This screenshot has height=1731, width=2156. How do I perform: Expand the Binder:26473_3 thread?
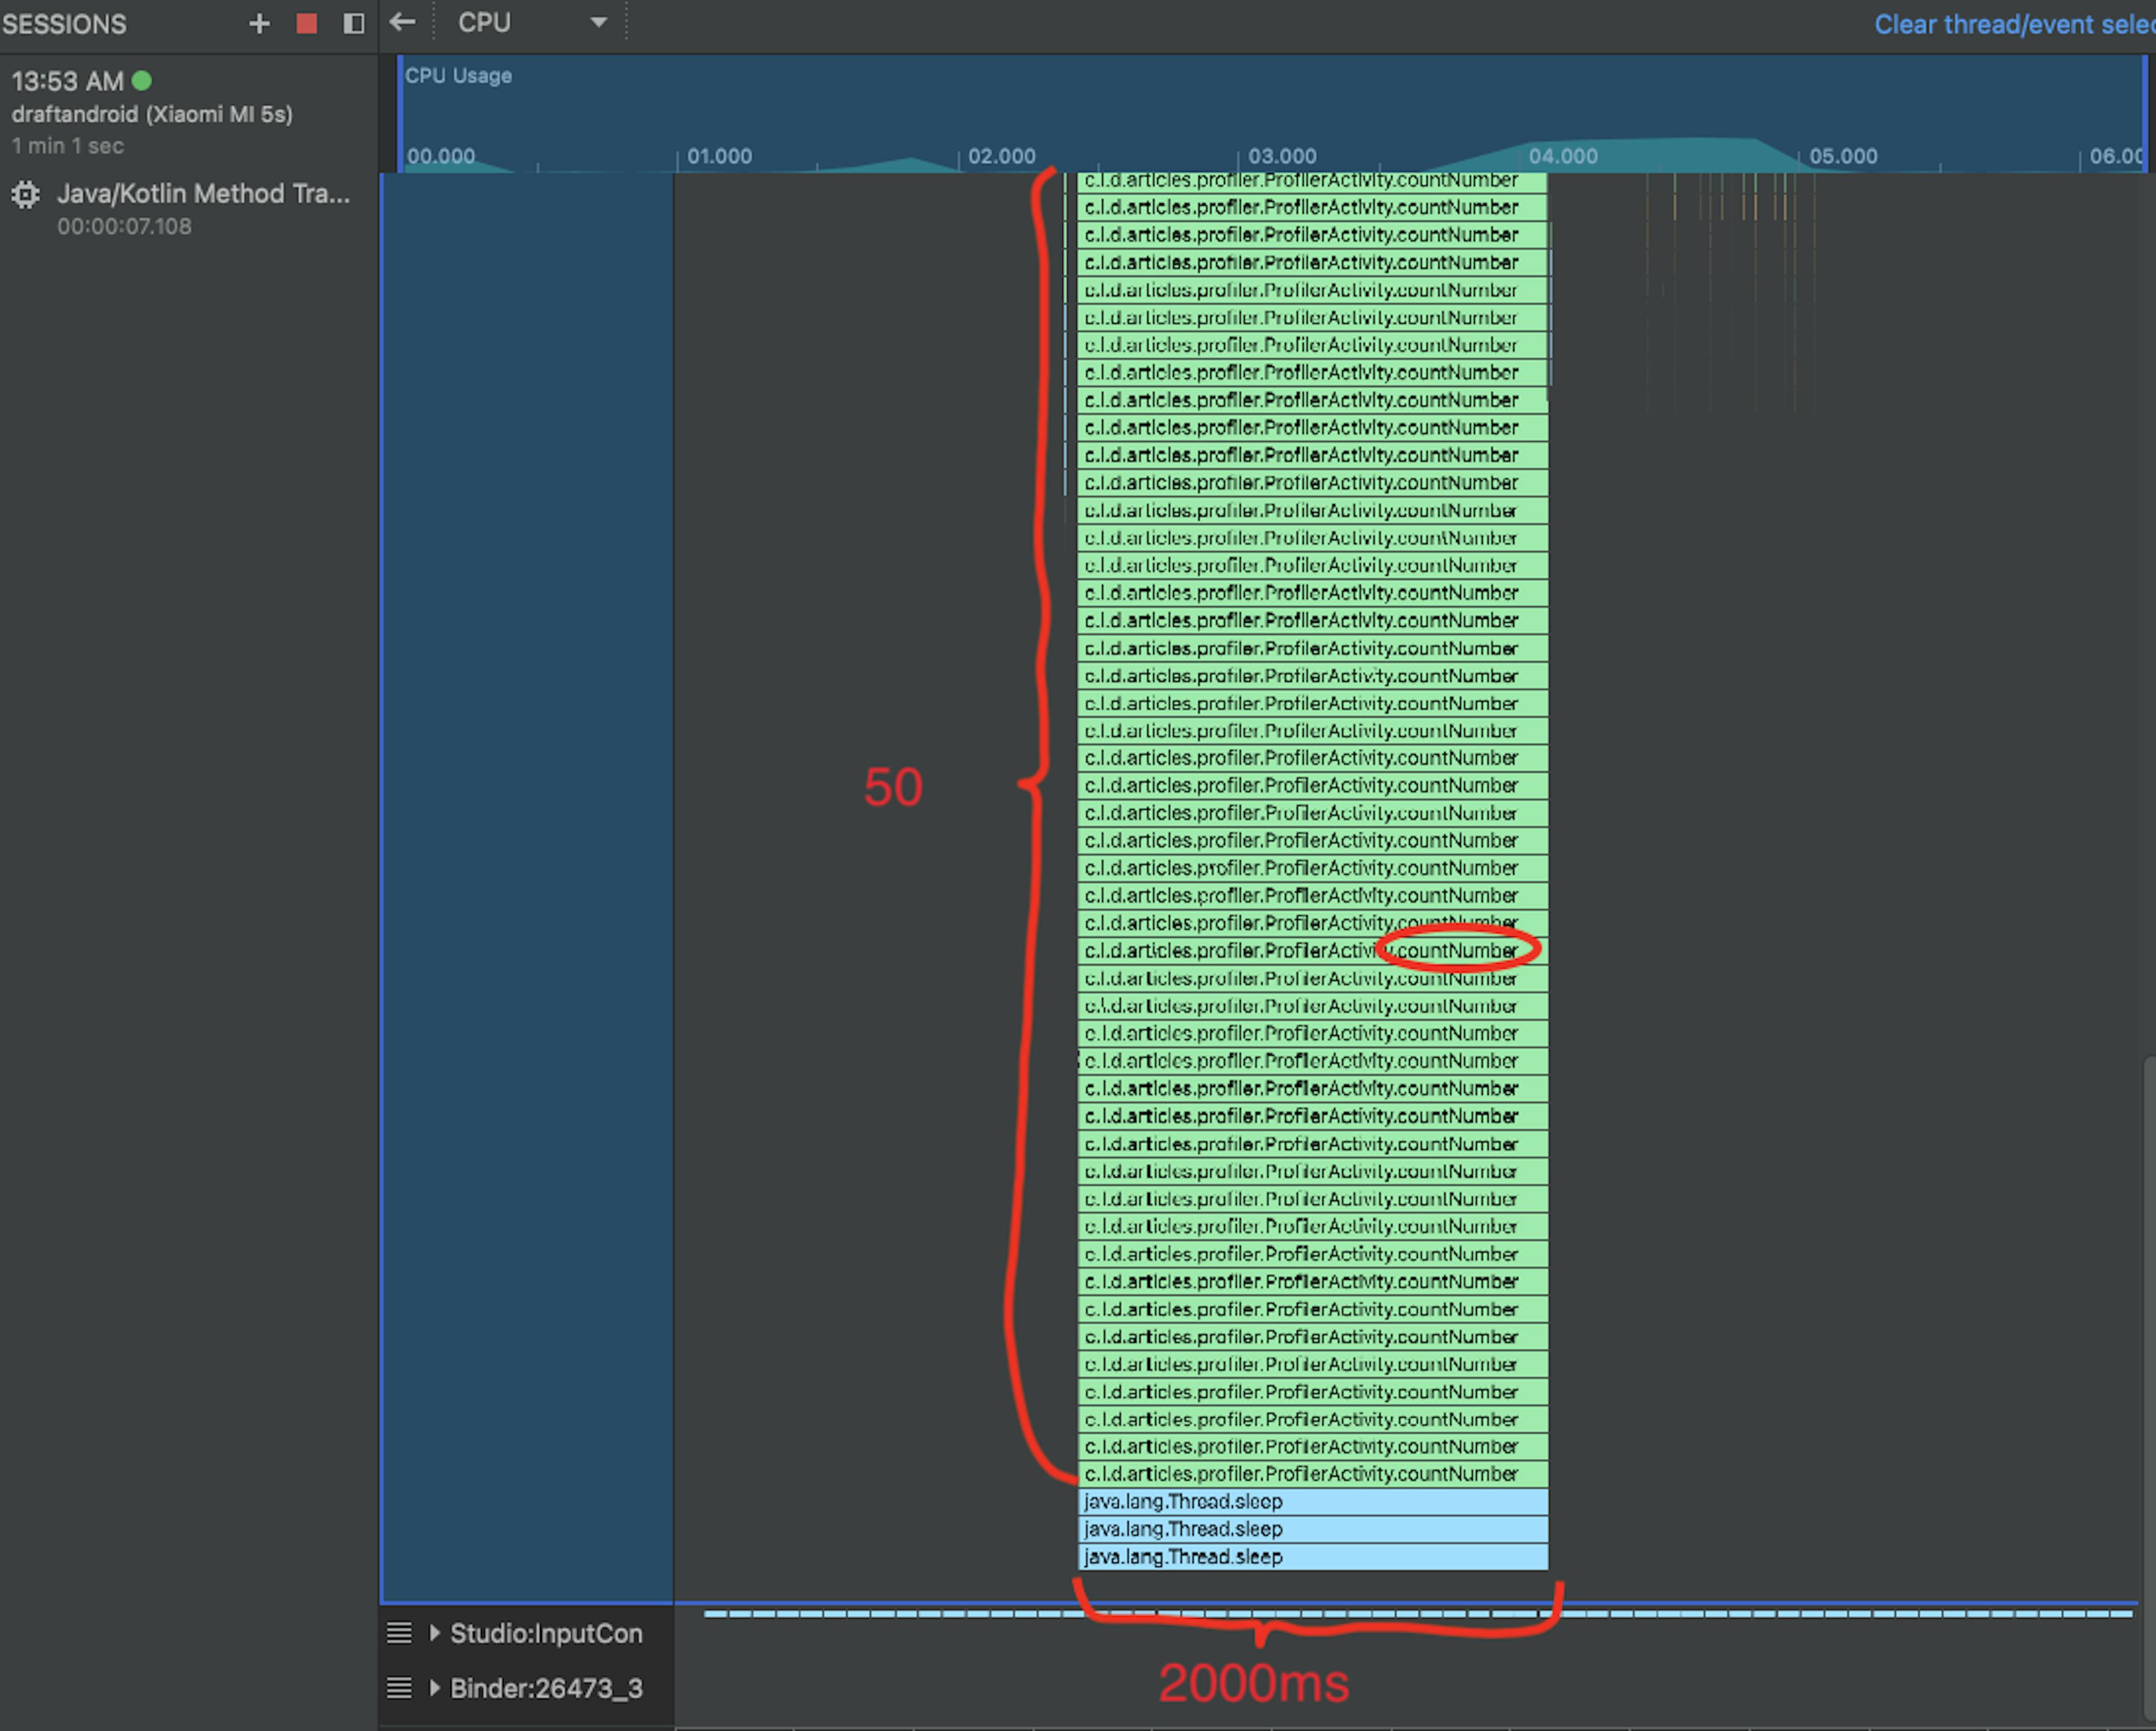point(436,1688)
